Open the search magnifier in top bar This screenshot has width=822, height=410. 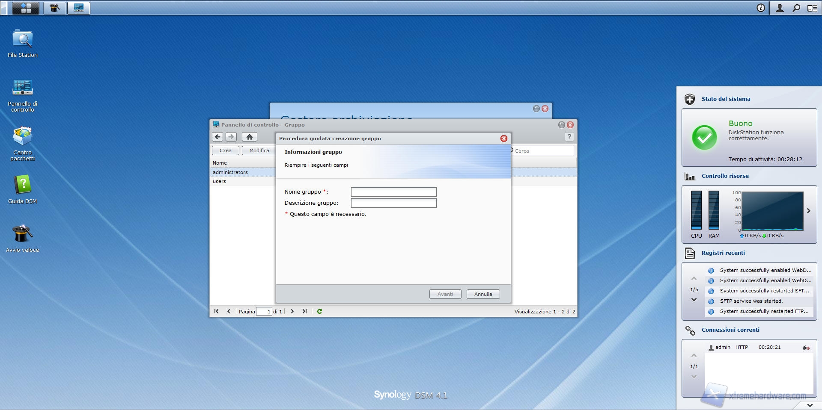tap(796, 8)
